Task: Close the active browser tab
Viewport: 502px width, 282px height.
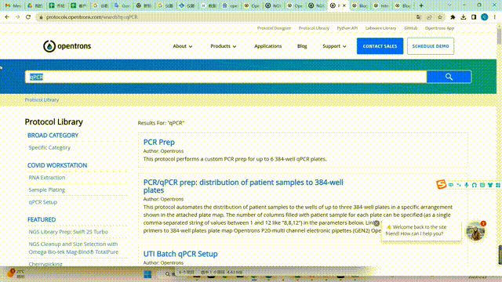Action: 344,5
